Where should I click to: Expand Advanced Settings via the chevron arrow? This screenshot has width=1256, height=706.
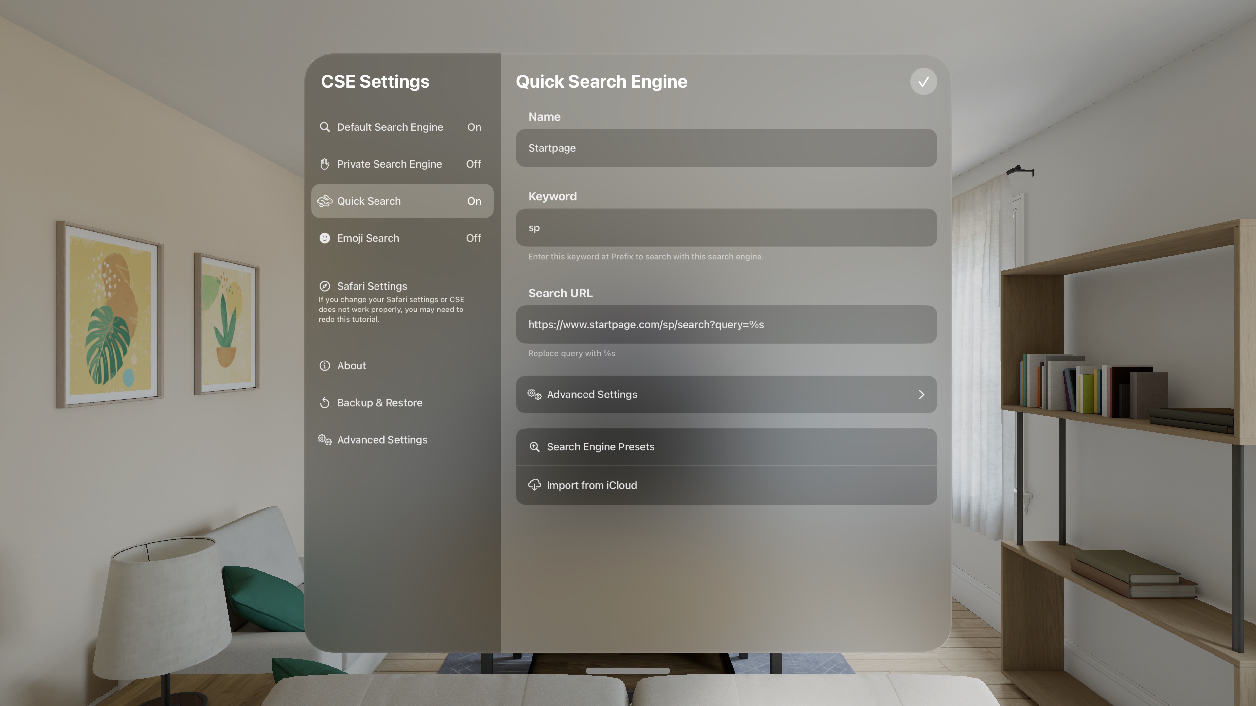pyautogui.click(x=921, y=395)
